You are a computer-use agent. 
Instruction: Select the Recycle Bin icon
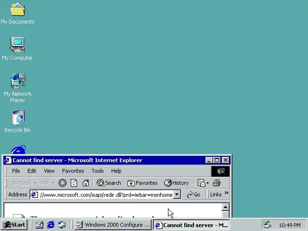coord(18,121)
